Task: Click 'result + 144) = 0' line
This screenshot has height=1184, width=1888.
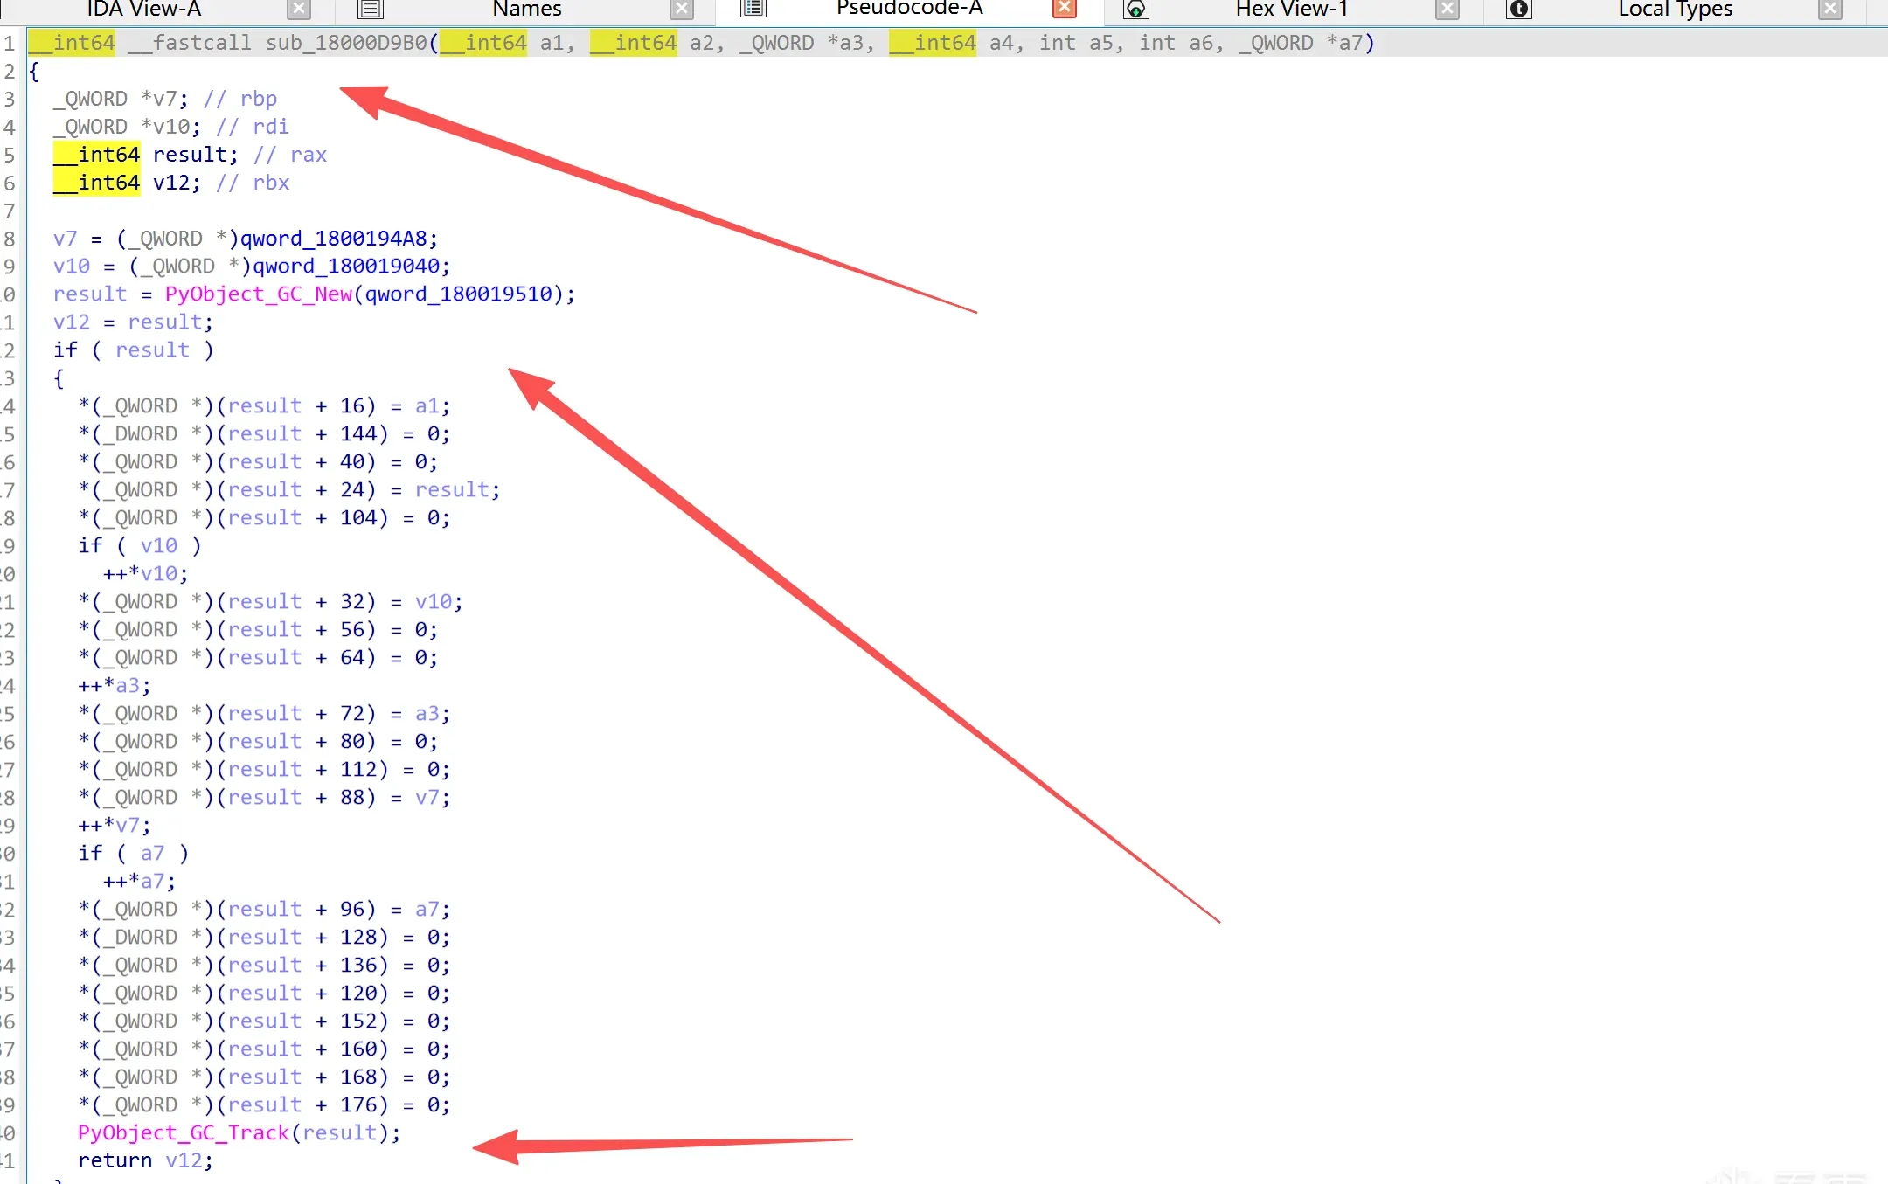Action: pyautogui.click(x=264, y=434)
